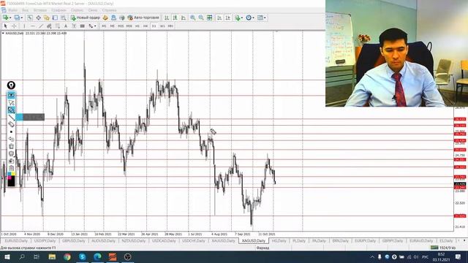The image size is (468, 263).
Task: Select the Horizontal Line drawing tool
Action: [32, 26]
